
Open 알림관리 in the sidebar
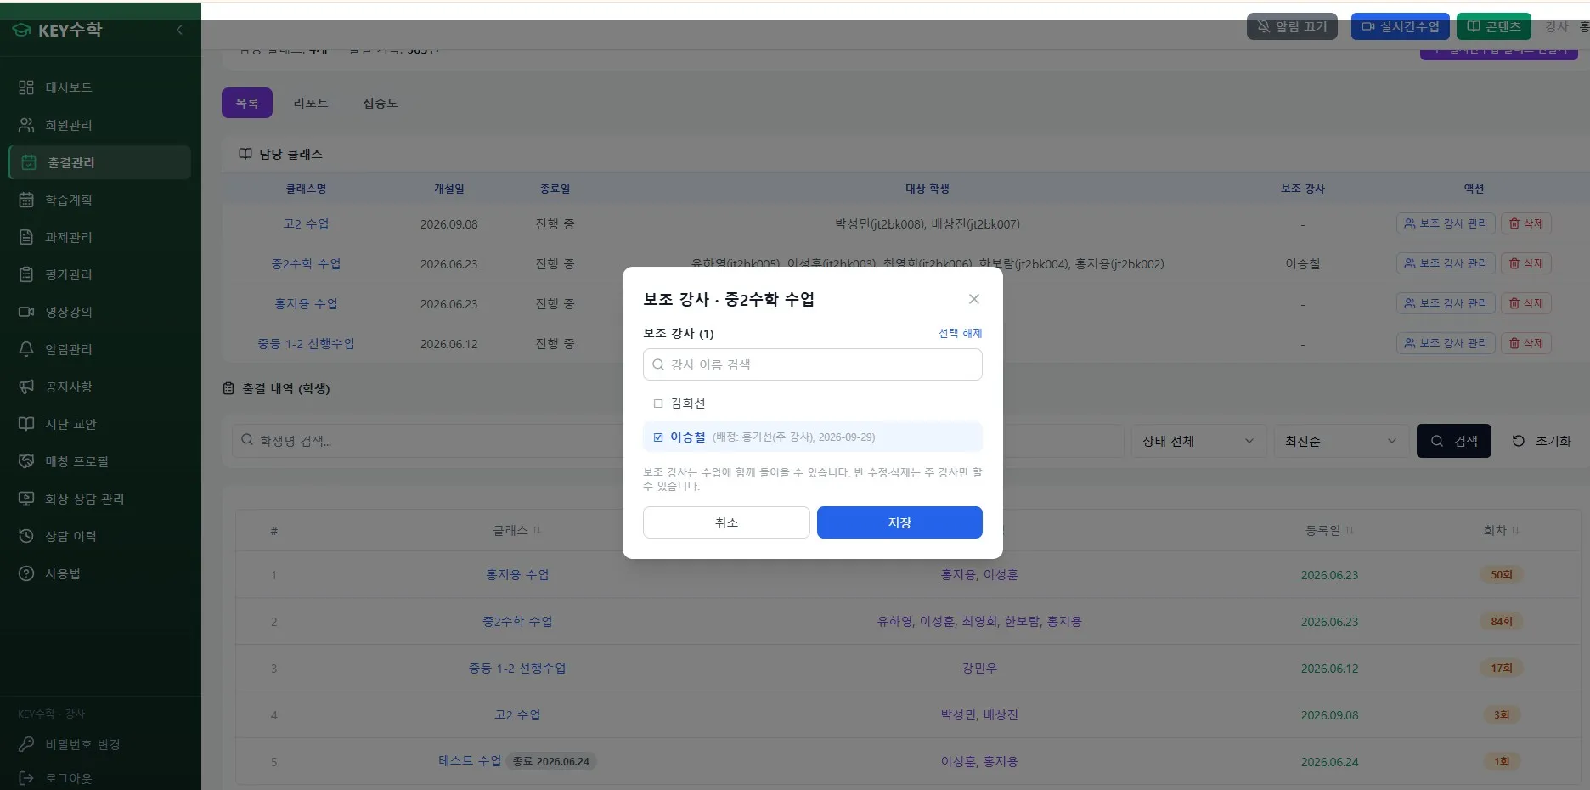pyautogui.click(x=99, y=349)
